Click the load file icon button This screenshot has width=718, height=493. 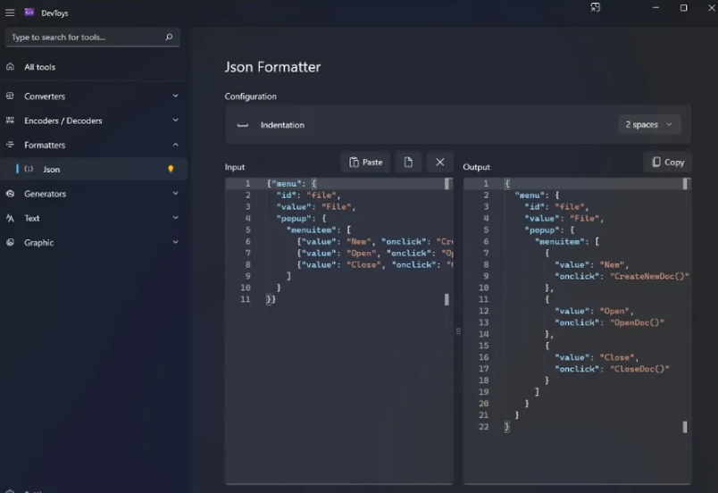407,162
